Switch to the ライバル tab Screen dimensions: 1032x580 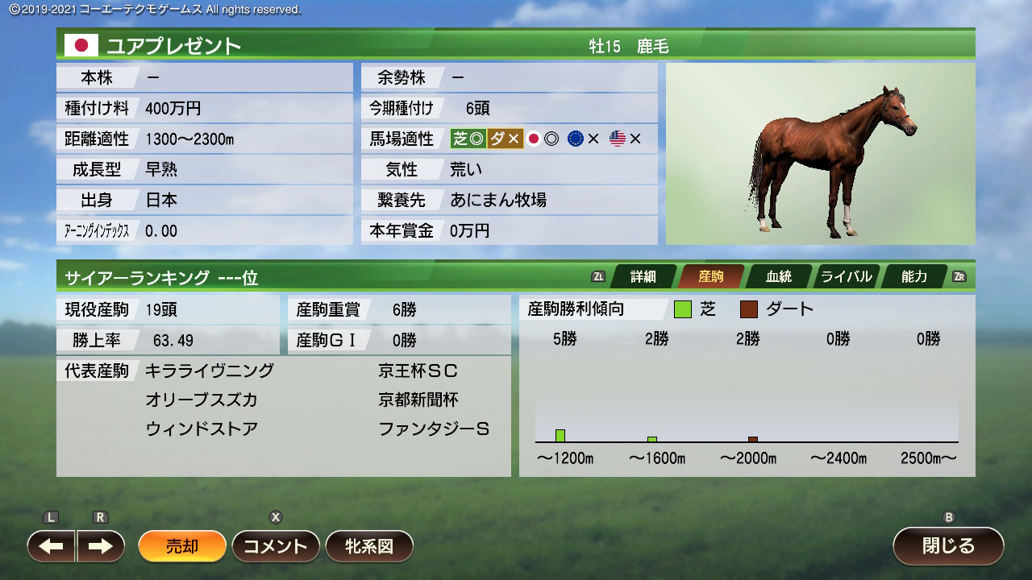(x=847, y=276)
